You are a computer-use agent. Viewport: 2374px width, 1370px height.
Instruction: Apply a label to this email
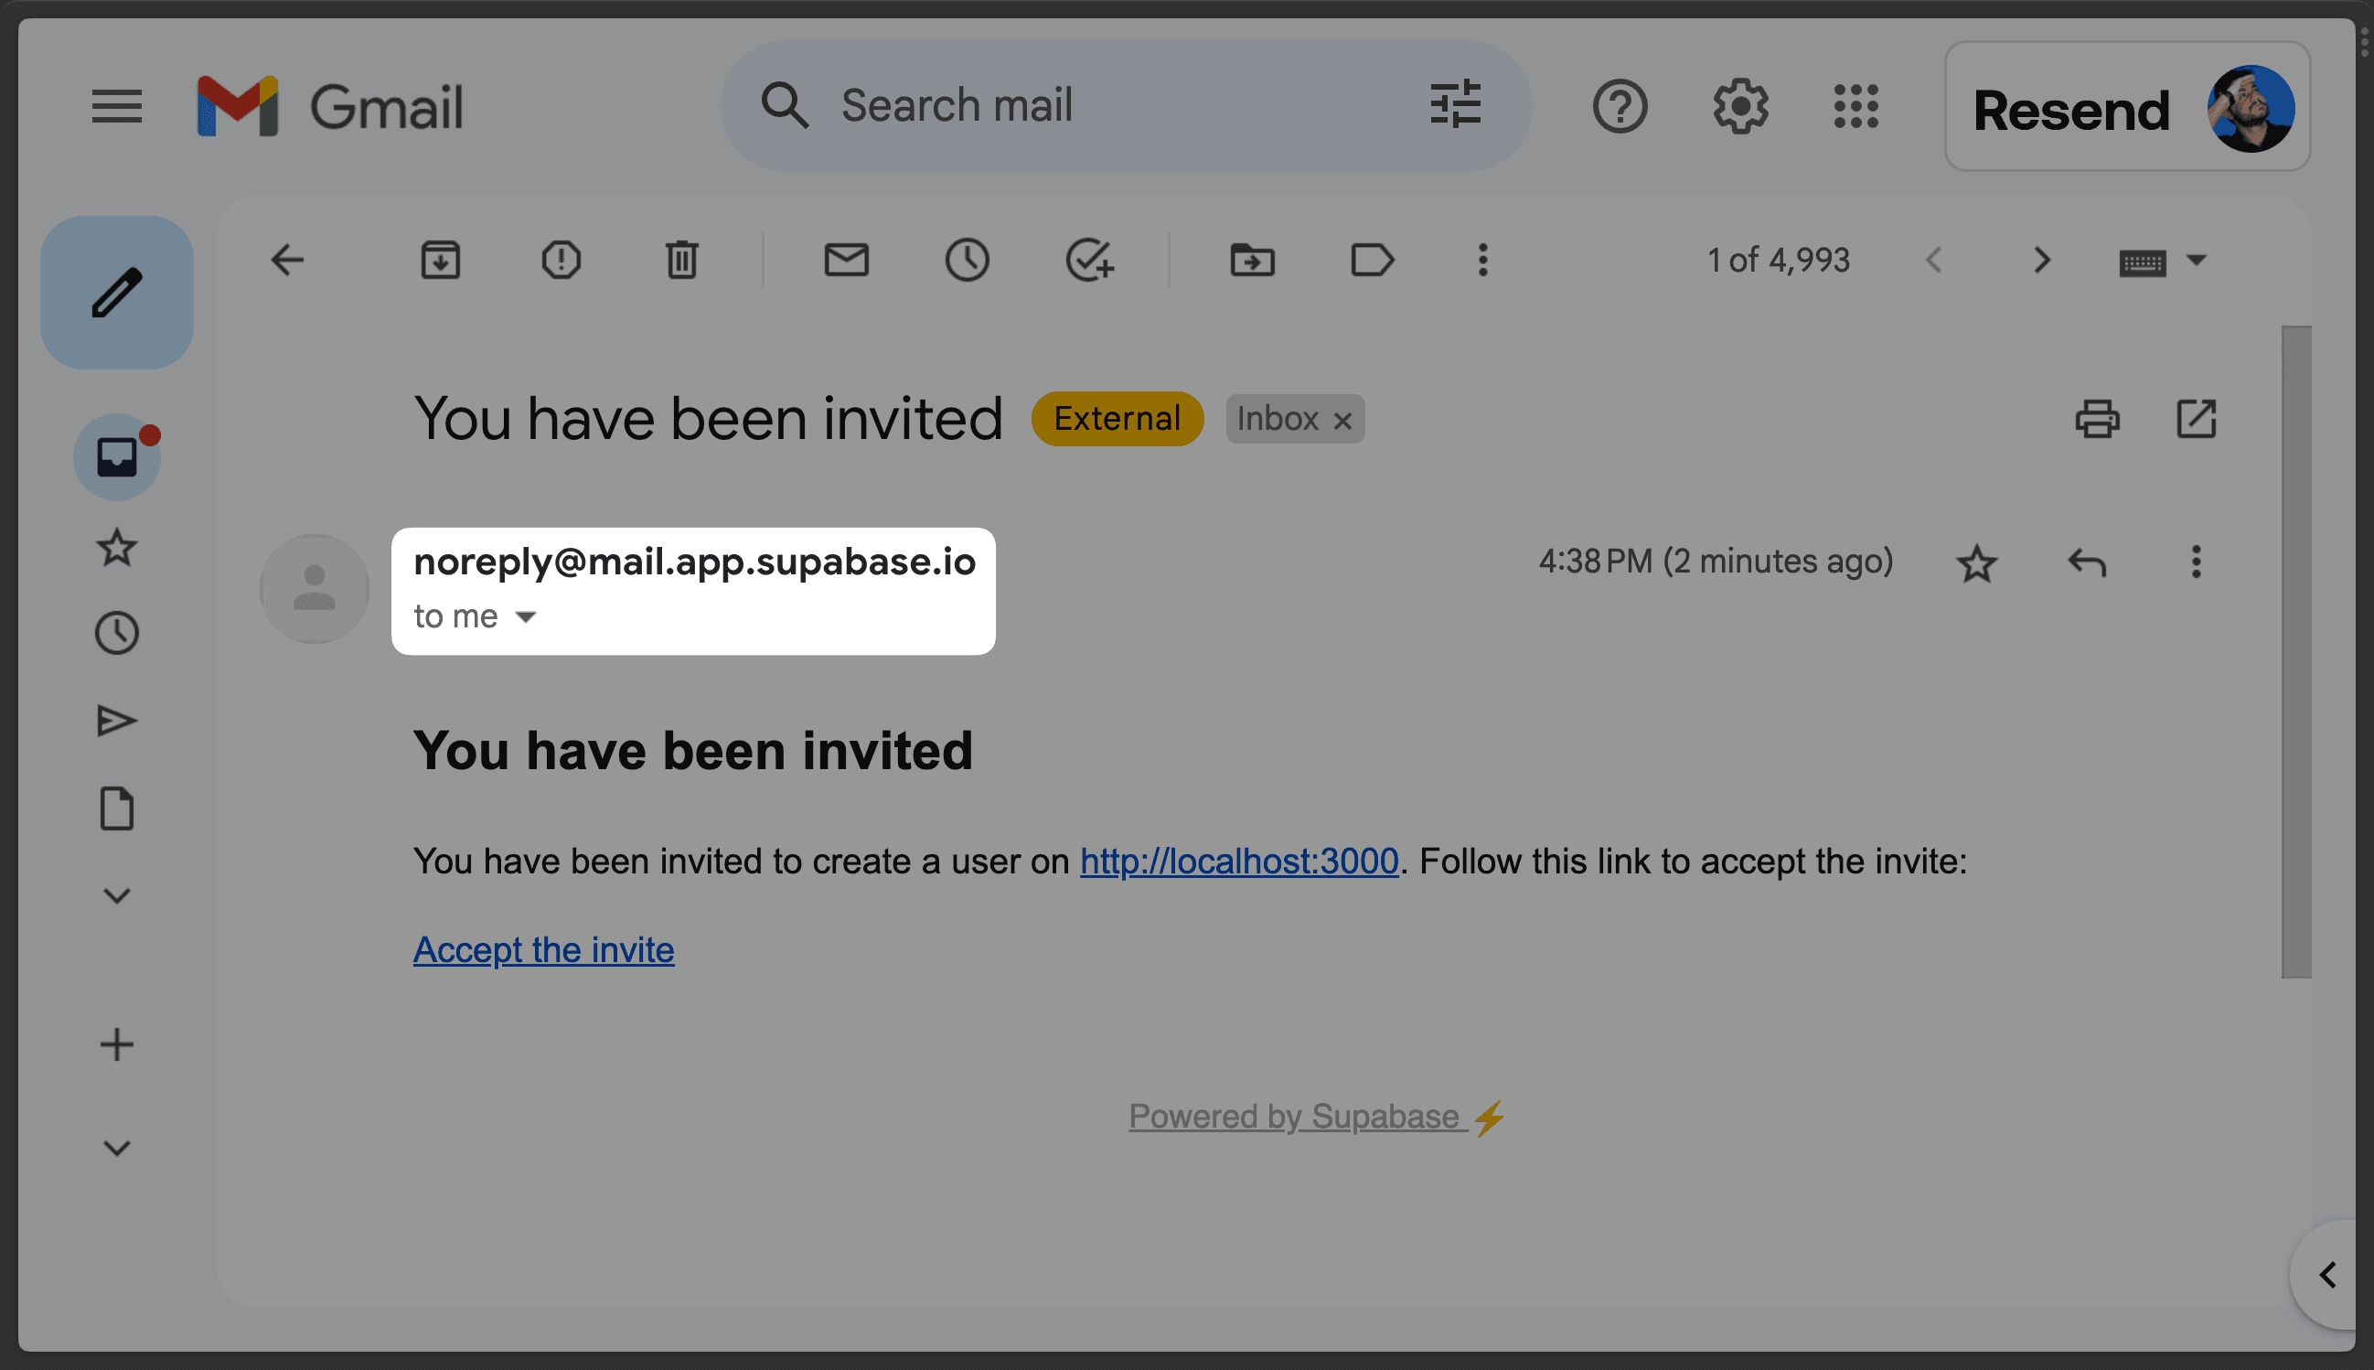(1372, 261)
